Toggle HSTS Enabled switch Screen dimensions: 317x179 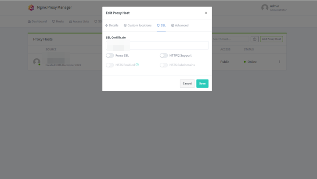pos(110,65)
